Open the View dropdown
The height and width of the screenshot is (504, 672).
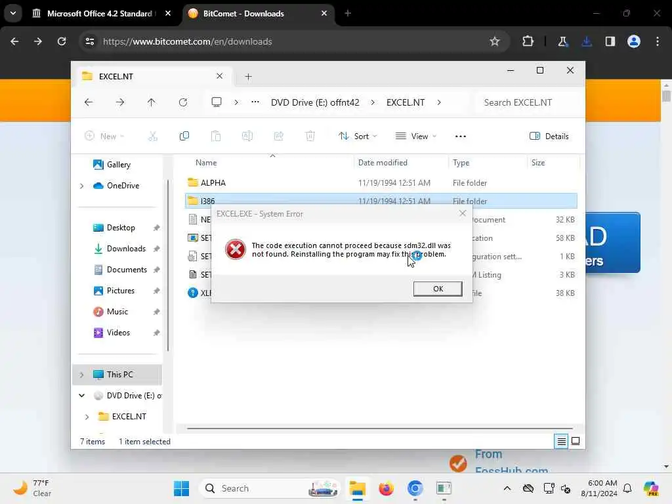click(415, 136)
